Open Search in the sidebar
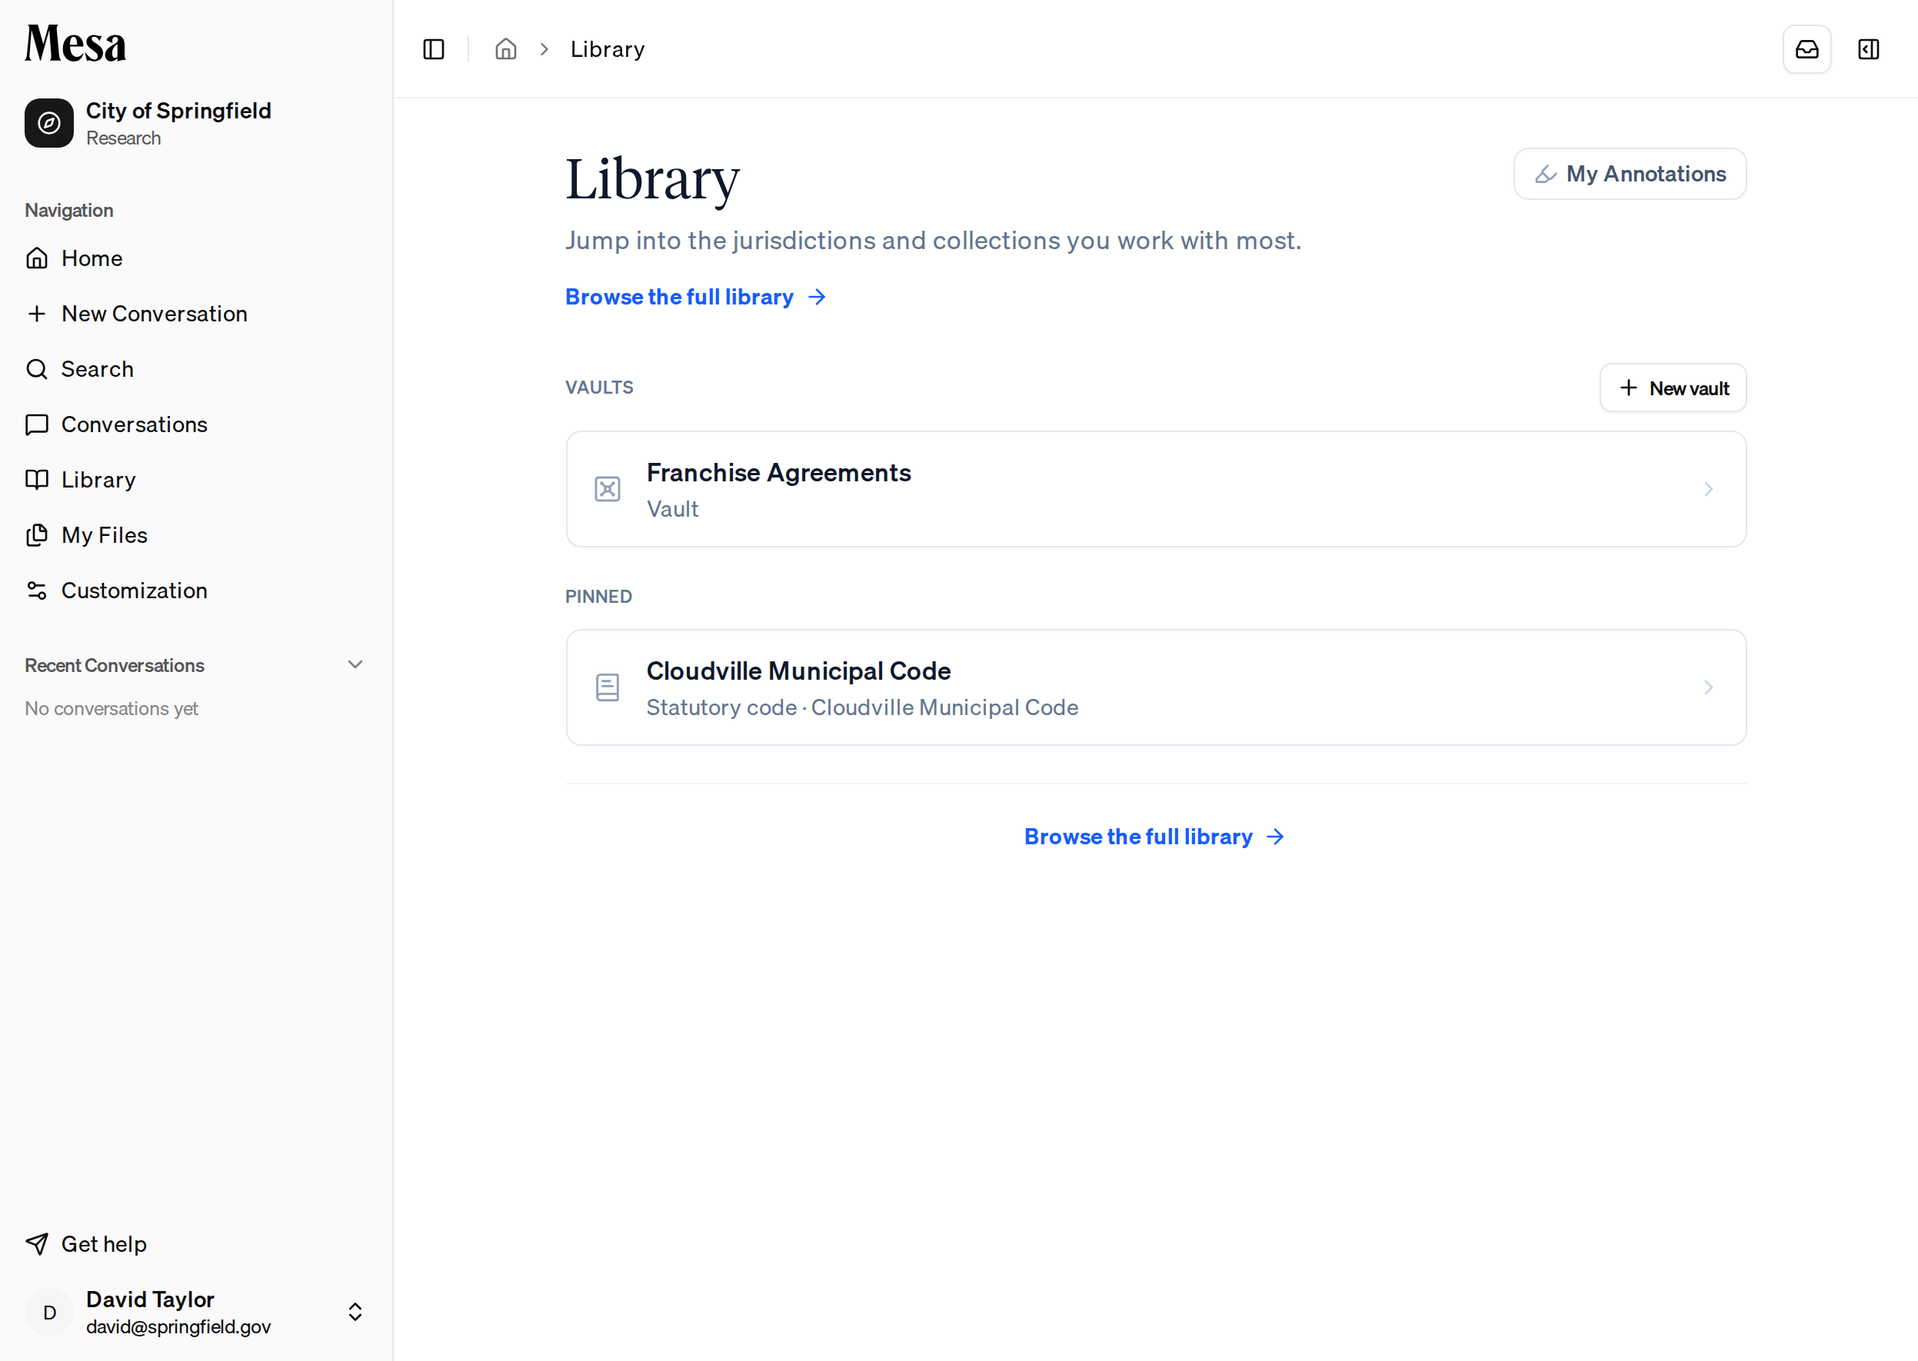The height and width of the screenshot is (1361, 1918). 196,369
